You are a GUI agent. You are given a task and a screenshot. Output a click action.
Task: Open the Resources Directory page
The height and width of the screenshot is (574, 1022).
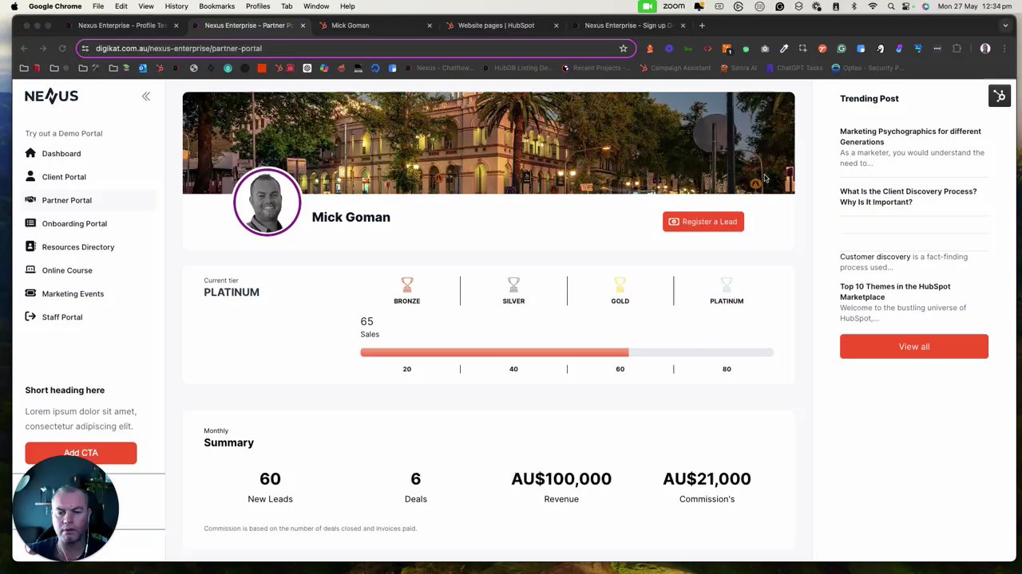[78, 247]
